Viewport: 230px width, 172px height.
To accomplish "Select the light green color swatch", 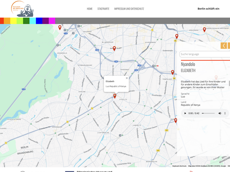I will tap(20, 21).
